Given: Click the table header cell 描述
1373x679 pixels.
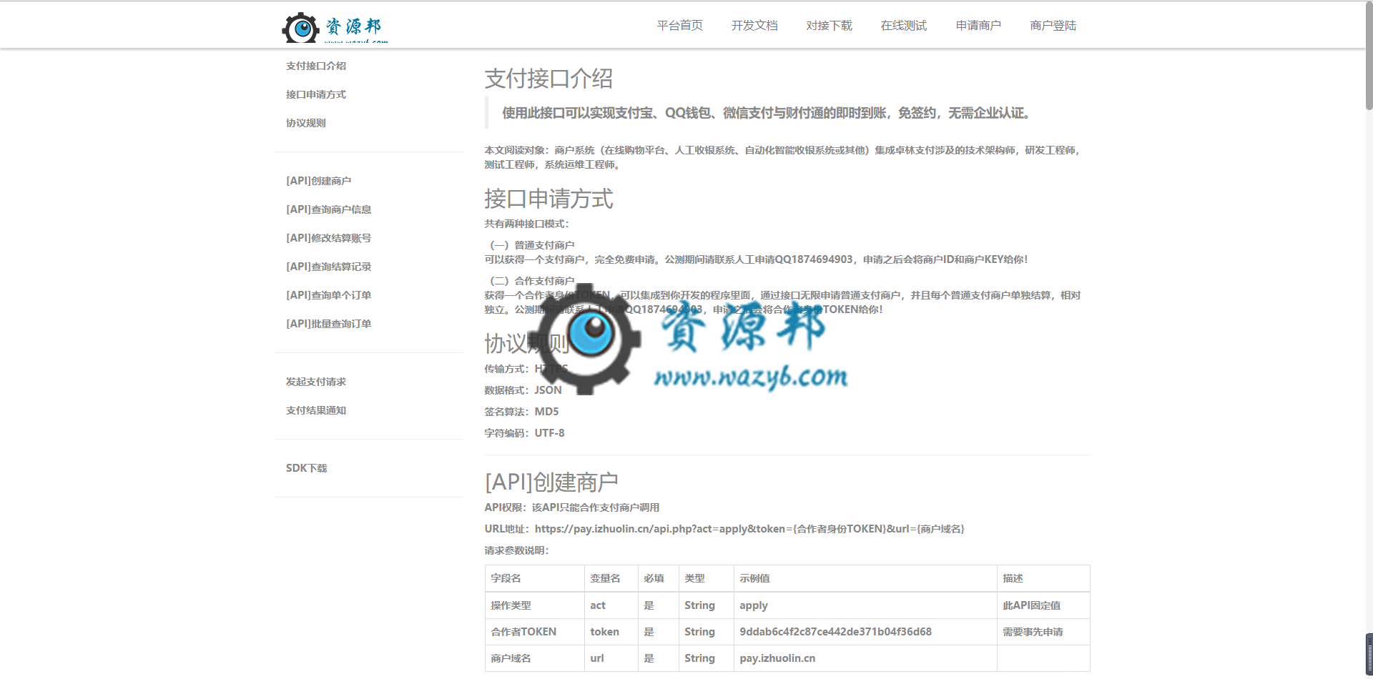Looking at the screenshot, I should point(1043,578).
